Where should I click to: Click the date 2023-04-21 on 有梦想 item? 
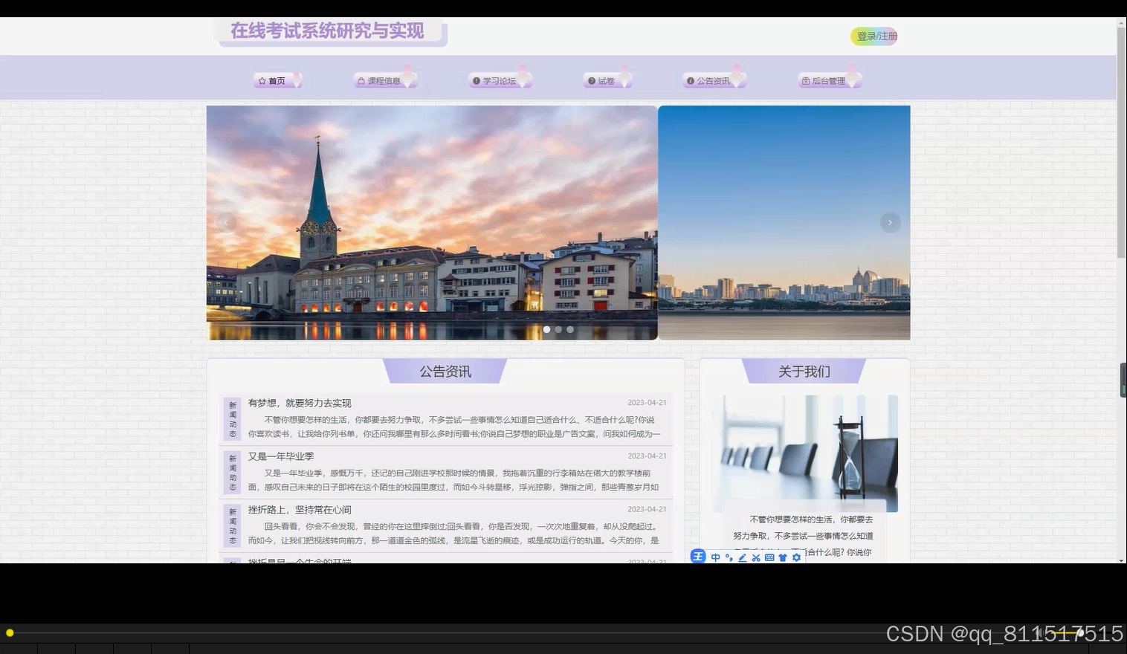tap(647, 403)
